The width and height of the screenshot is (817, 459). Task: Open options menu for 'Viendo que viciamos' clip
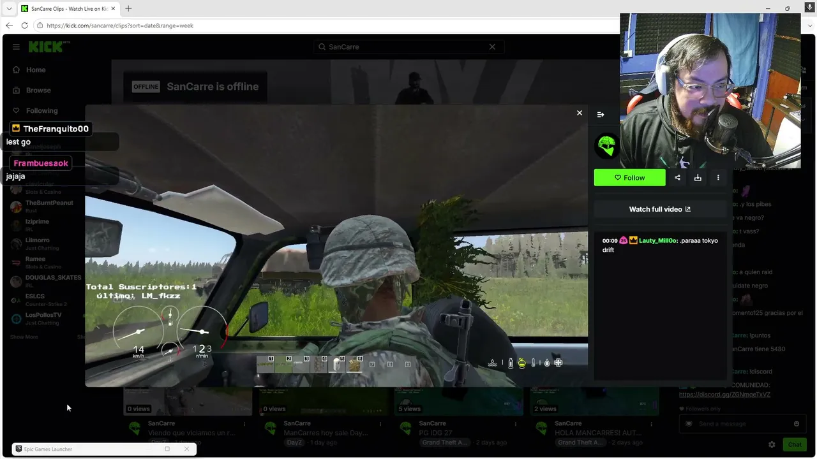pos(244,423)
